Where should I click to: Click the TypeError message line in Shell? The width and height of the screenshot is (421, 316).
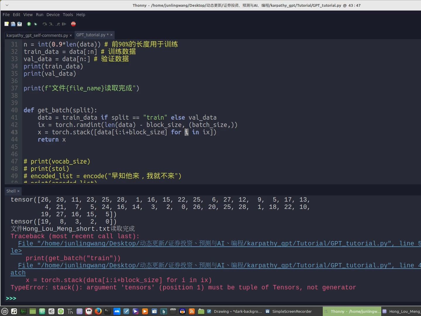[183, 287]
